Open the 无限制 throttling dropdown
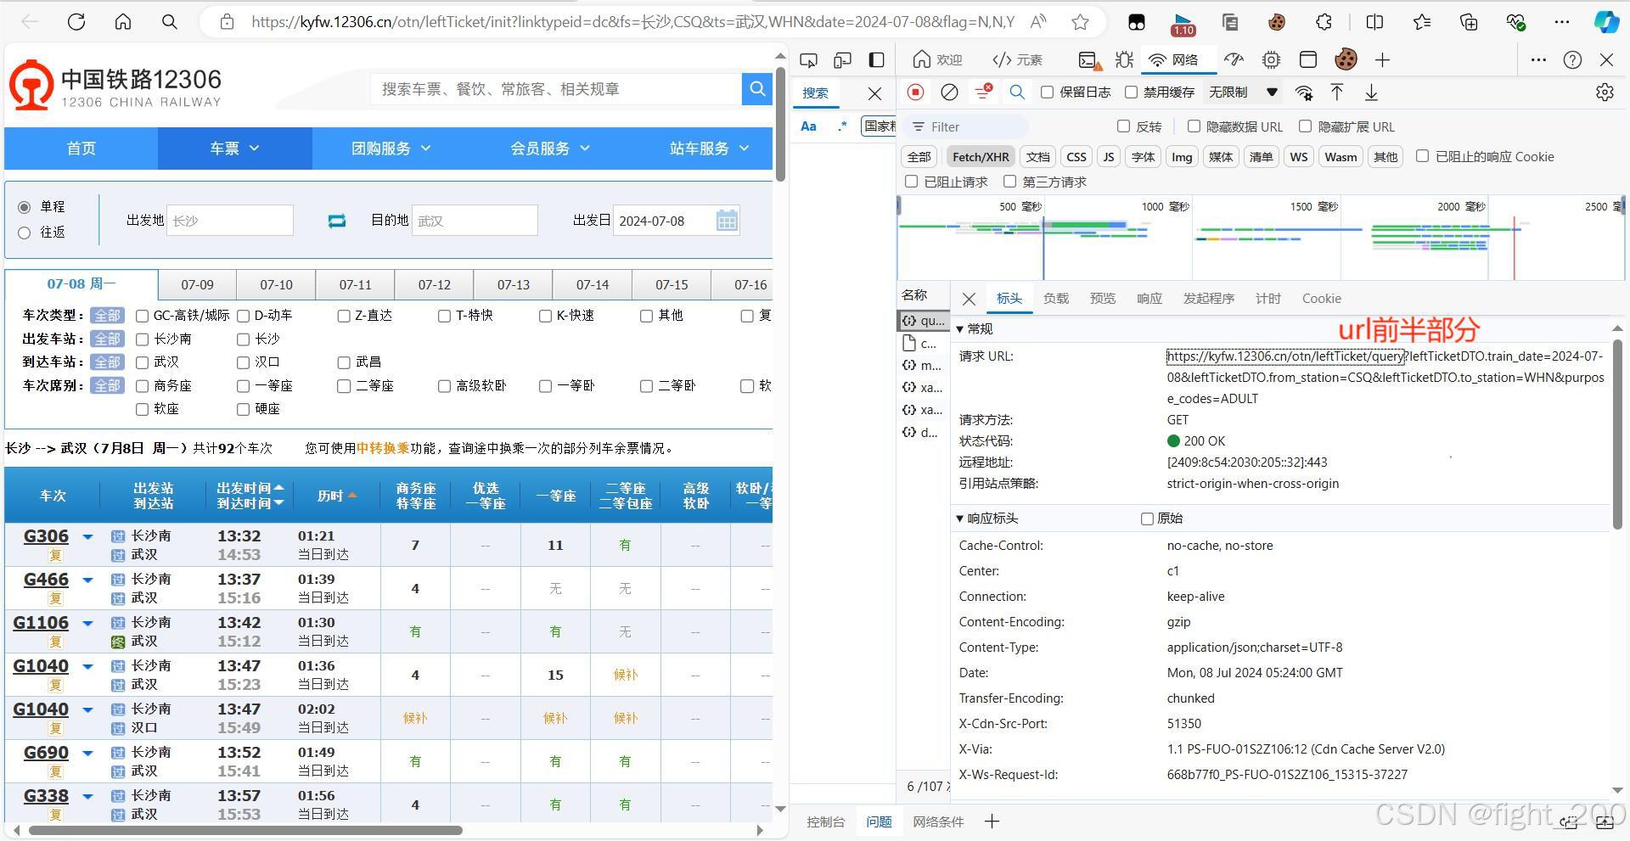This screenshot has width=1630, height=841. pyautogui.click(x=1244, y=92)
